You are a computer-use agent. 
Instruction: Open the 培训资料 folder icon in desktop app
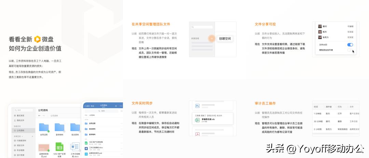[75, 127]
